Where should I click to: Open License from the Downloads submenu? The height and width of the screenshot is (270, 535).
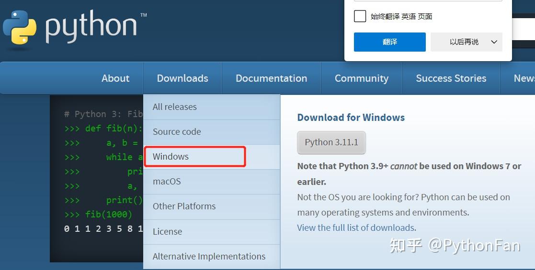click(x=167, y=232)
